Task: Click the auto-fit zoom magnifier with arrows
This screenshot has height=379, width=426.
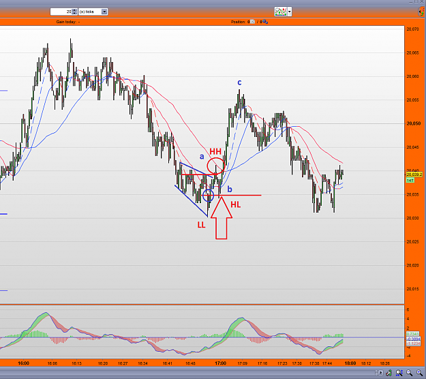Action: (399, 373)
